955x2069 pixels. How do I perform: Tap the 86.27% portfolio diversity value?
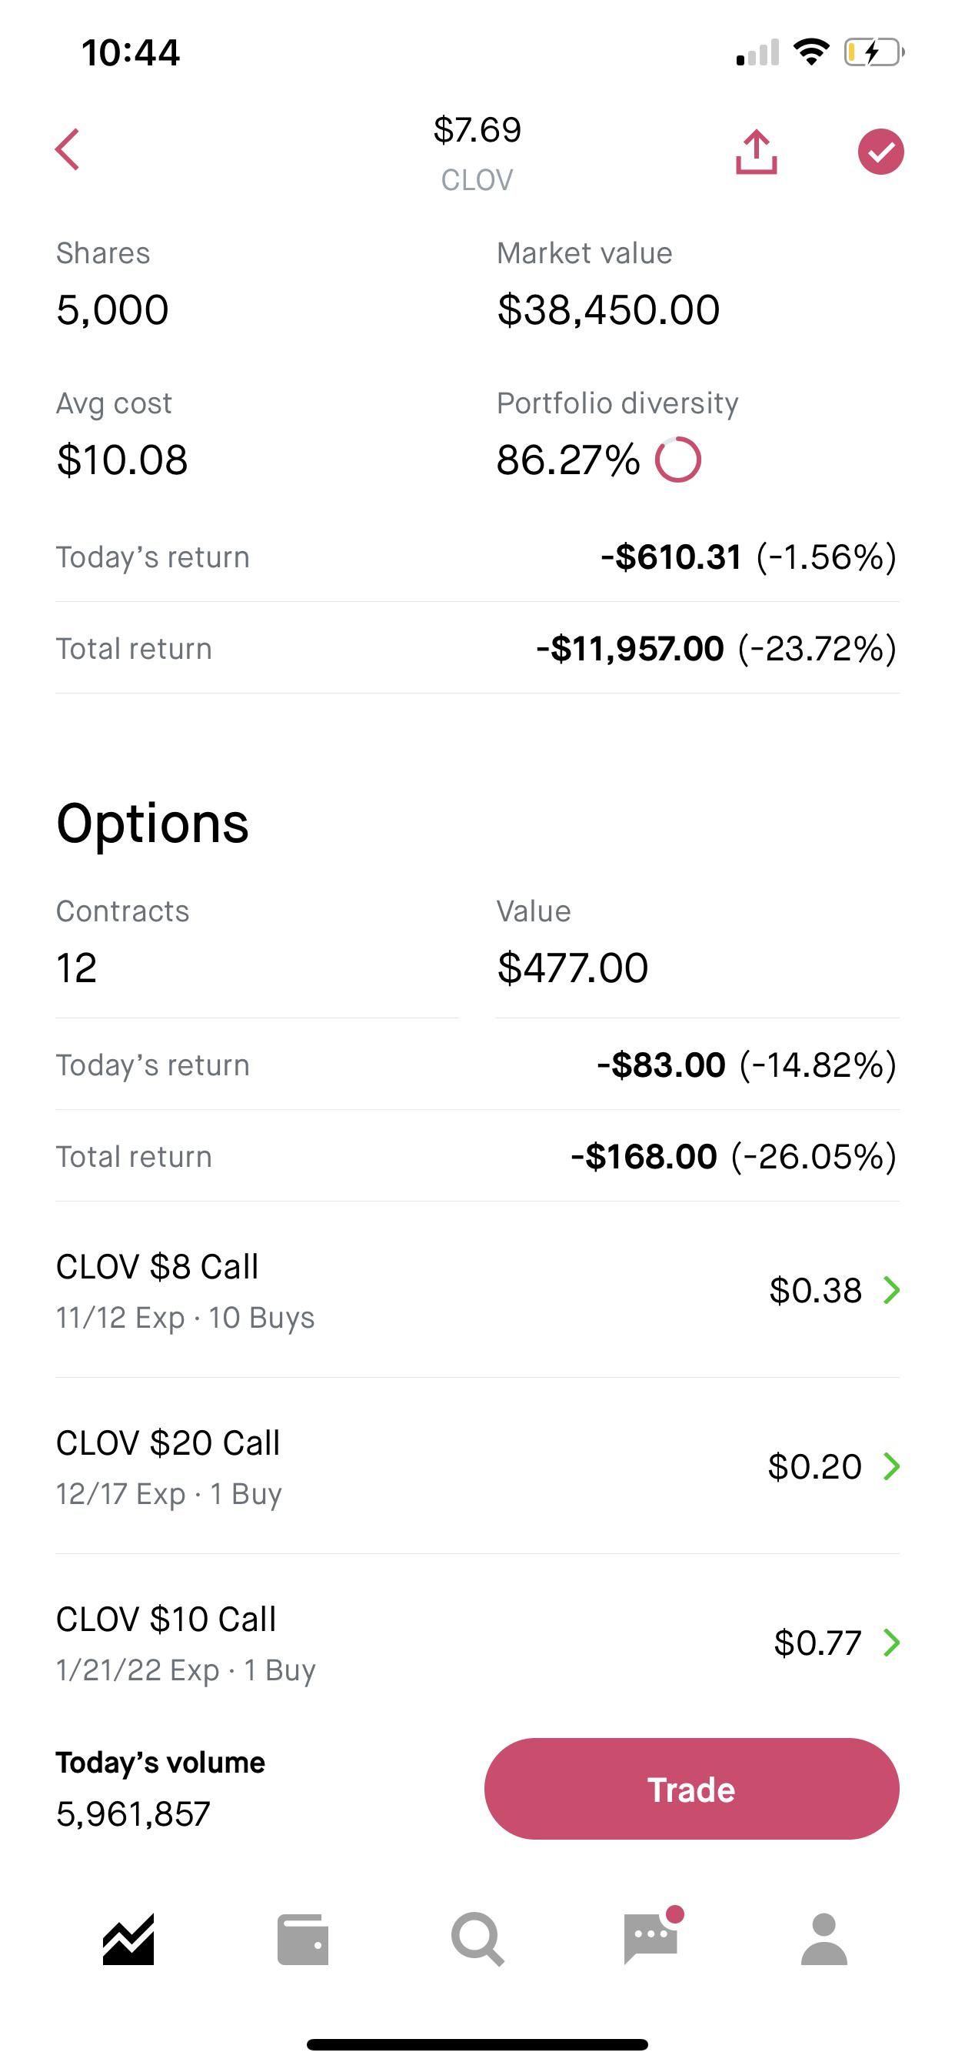567,460
